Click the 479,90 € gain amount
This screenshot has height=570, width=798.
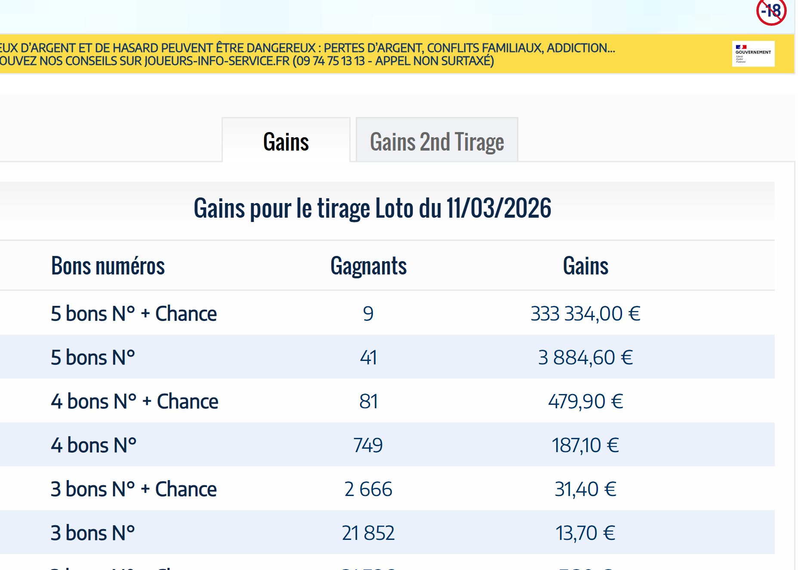[585, 401]
